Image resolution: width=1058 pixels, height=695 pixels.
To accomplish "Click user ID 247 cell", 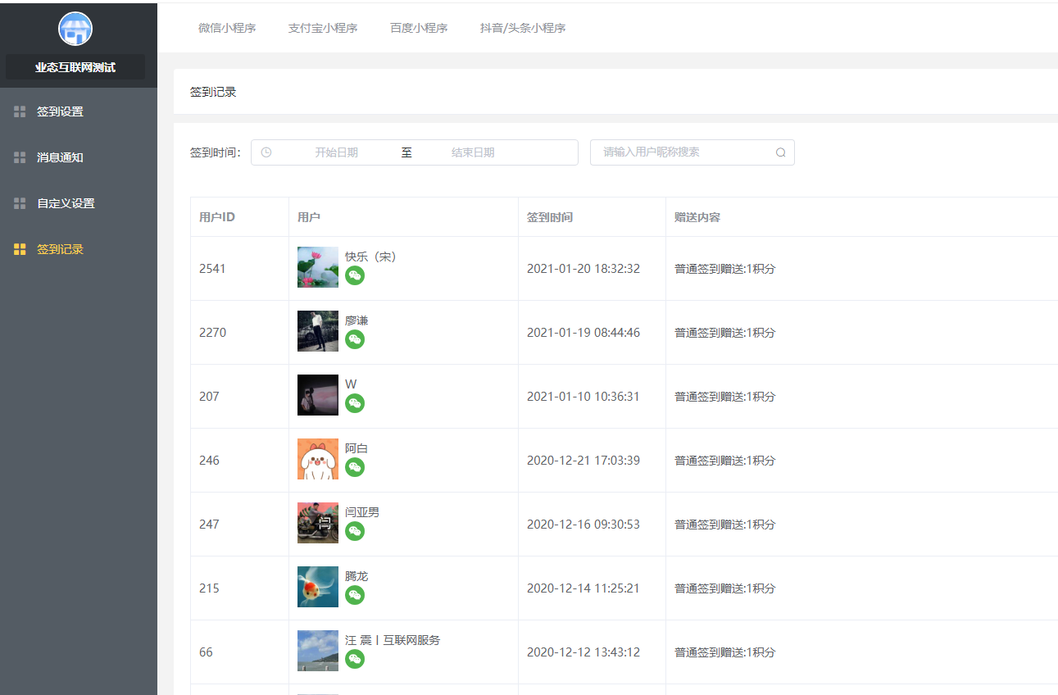I will coord(209,524).
